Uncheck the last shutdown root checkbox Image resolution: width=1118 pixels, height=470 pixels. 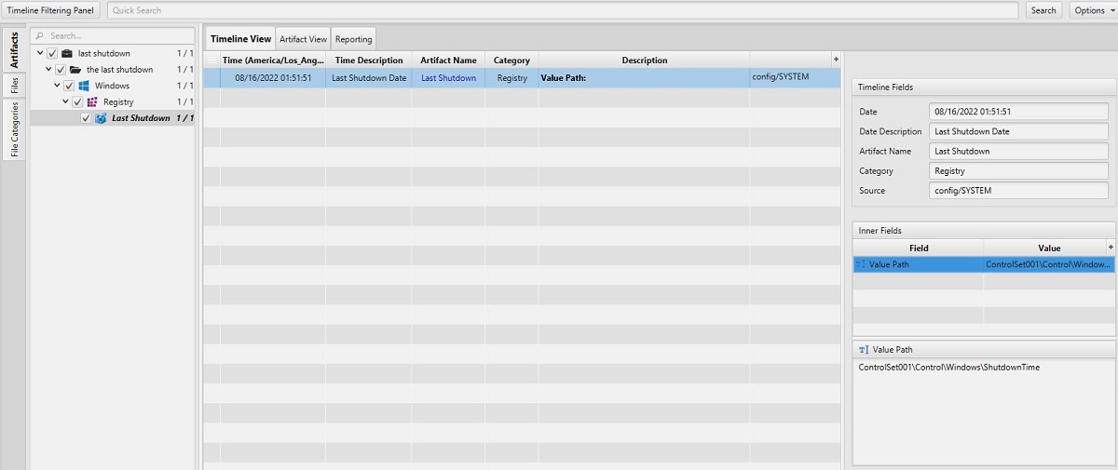(52, 53)
